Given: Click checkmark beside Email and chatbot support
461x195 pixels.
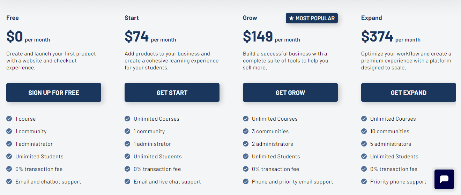Looking at the screenshot, I should (x=9, y=182).
